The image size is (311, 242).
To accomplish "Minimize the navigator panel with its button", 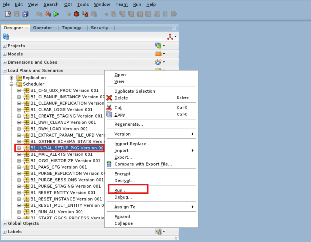I will [x=174, y=28].
